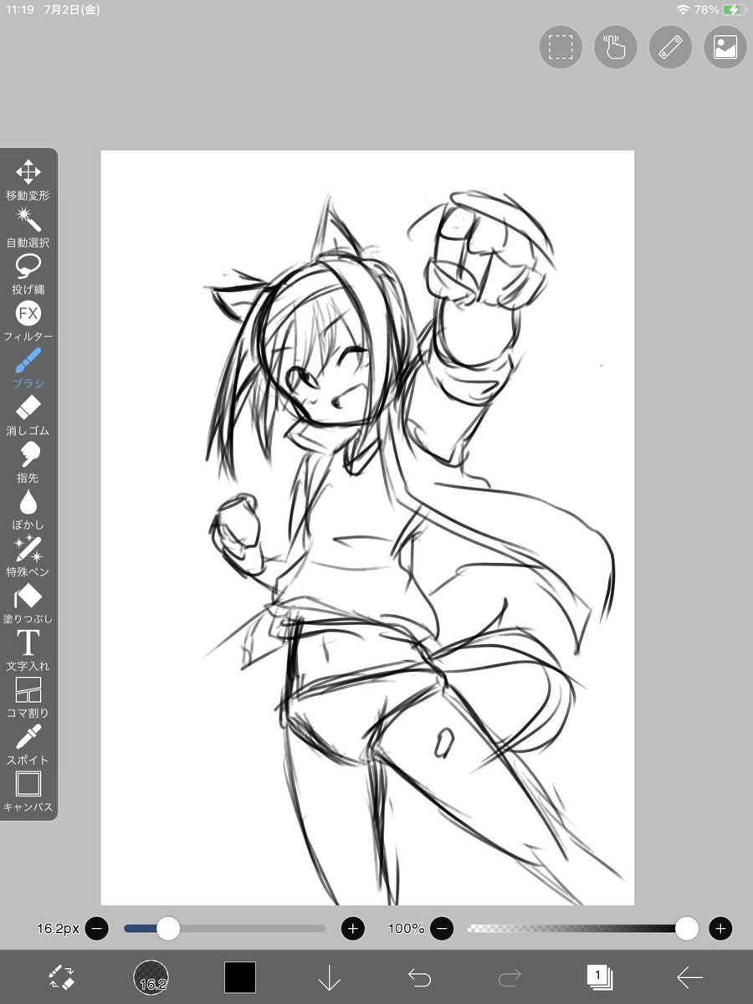The height and width of the screenshot is (1004, 753).
Task: Open the black current color swatch
Action: (x=240, y=977)
